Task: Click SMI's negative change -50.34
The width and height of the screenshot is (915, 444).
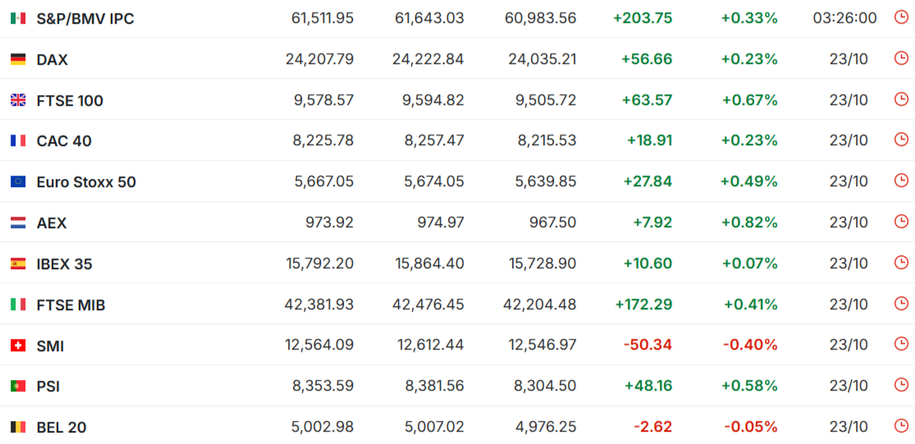Action: pyautogui.click(x=647, y=345)
